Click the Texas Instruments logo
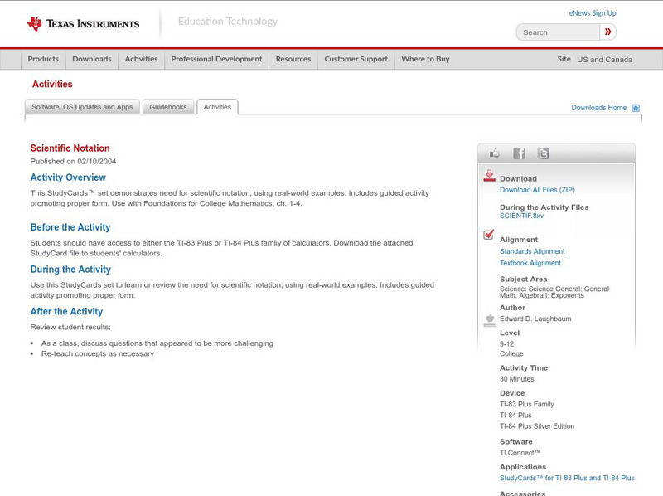 (x=83, y=24)
